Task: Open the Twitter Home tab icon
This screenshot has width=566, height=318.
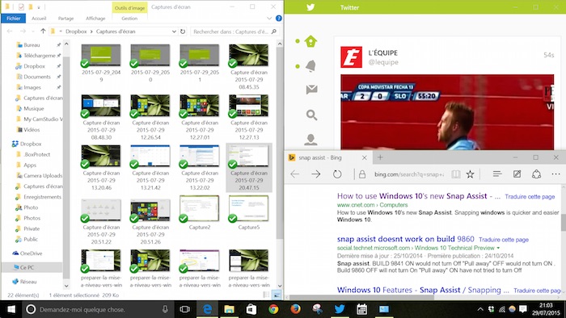Action: pyautogui.click(x=310, y=41)
